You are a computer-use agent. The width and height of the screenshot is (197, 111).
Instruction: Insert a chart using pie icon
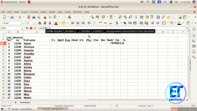(147, 17)
